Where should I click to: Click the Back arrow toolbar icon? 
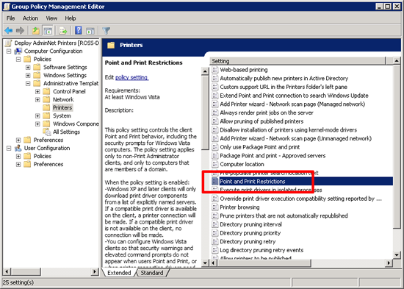[9, 31]
